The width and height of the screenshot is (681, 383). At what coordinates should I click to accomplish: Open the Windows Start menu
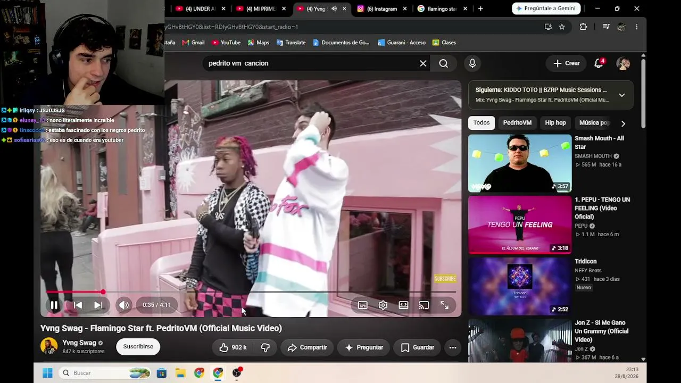(47, 373)
